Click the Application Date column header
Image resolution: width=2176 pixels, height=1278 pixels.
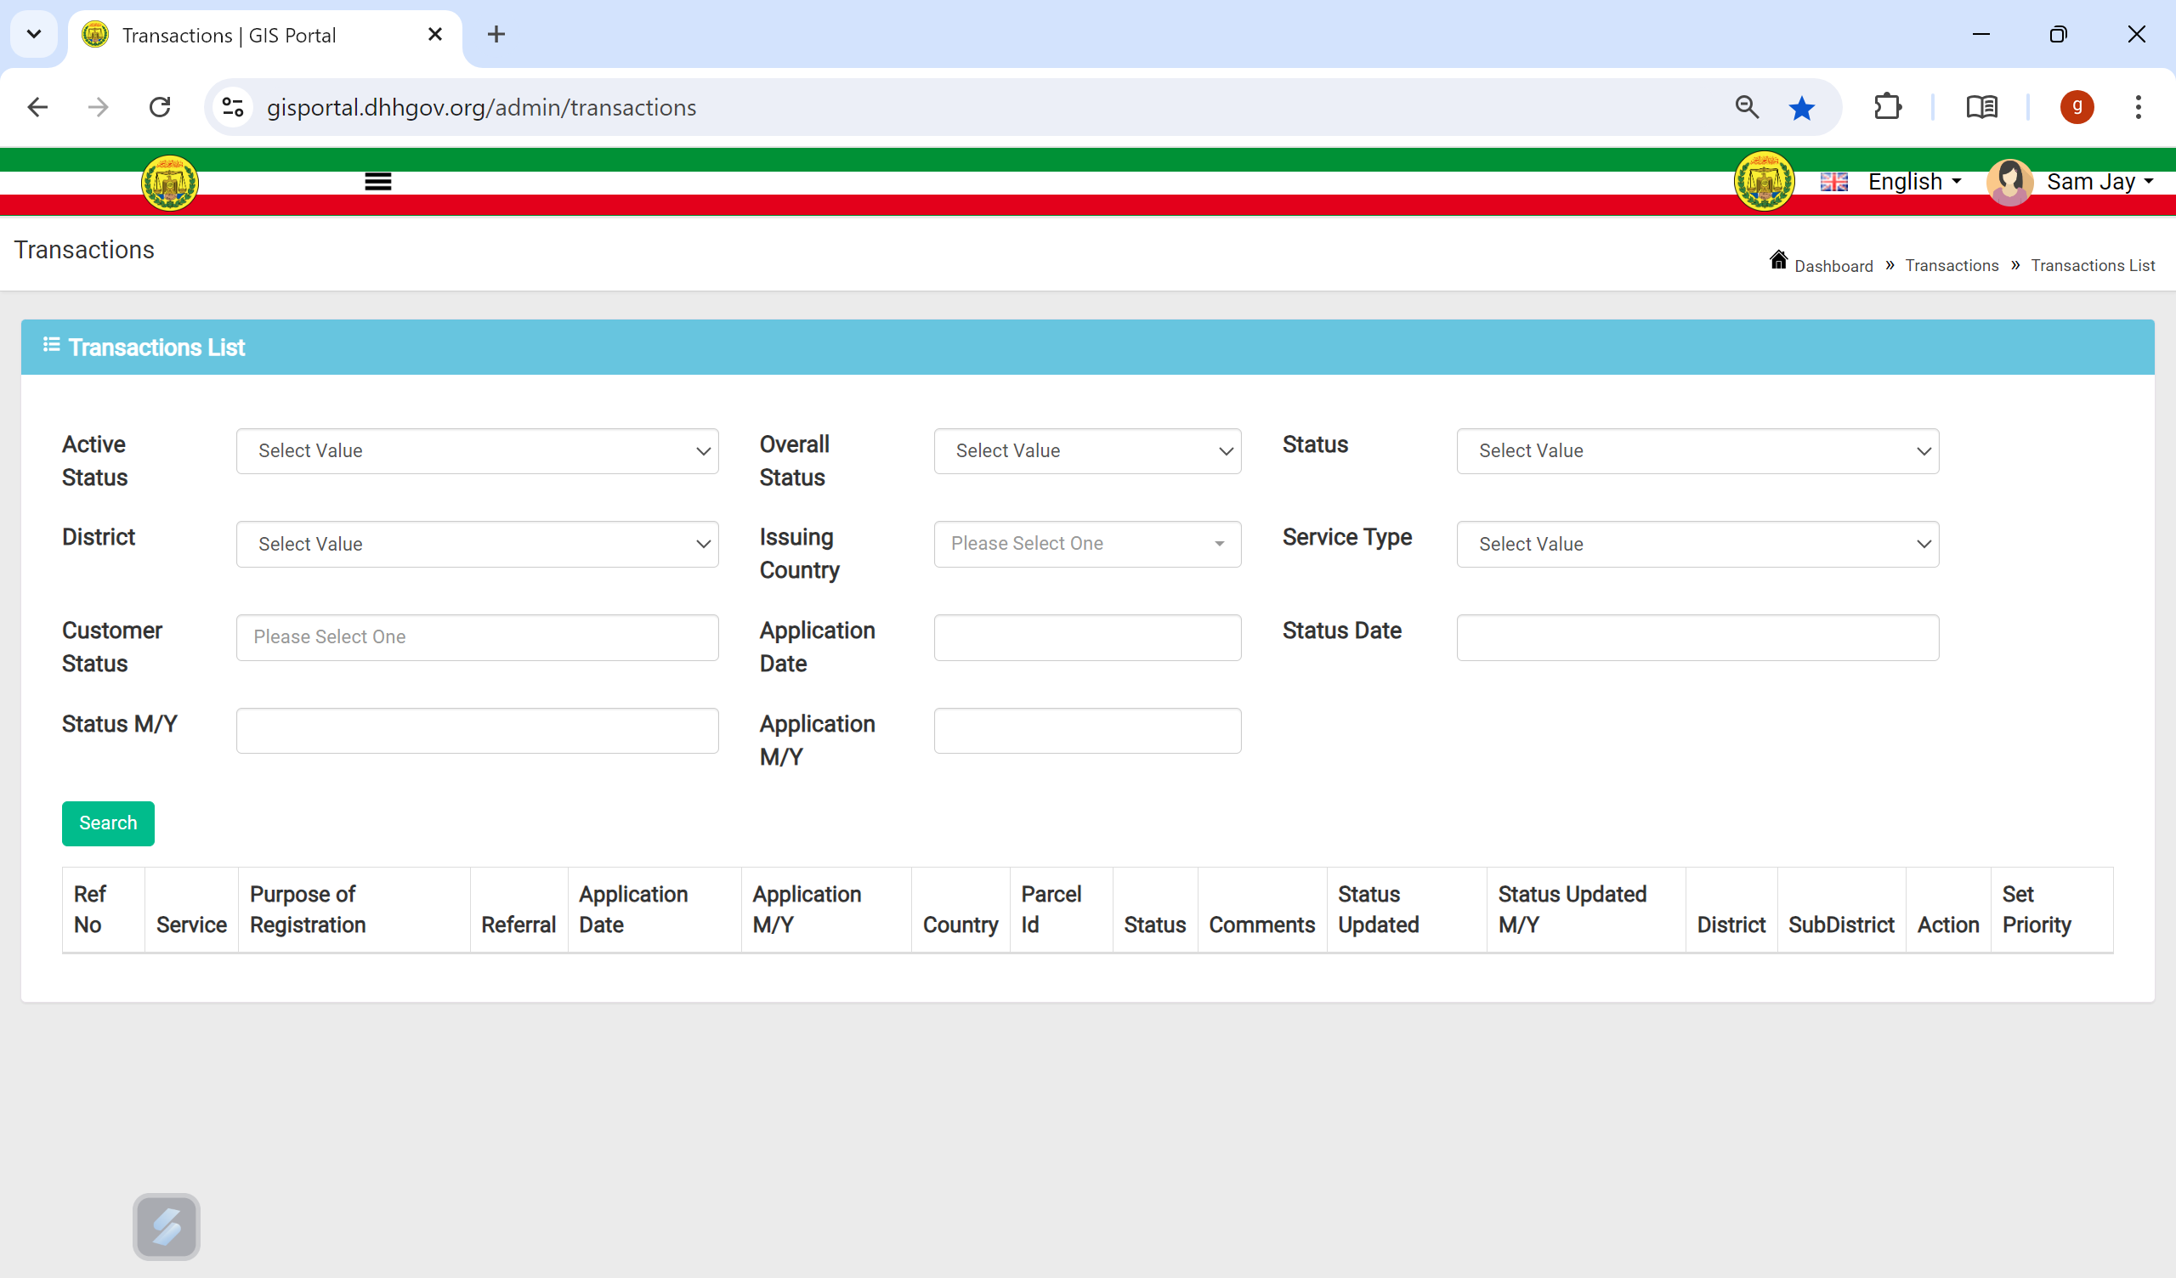[654, 909]
